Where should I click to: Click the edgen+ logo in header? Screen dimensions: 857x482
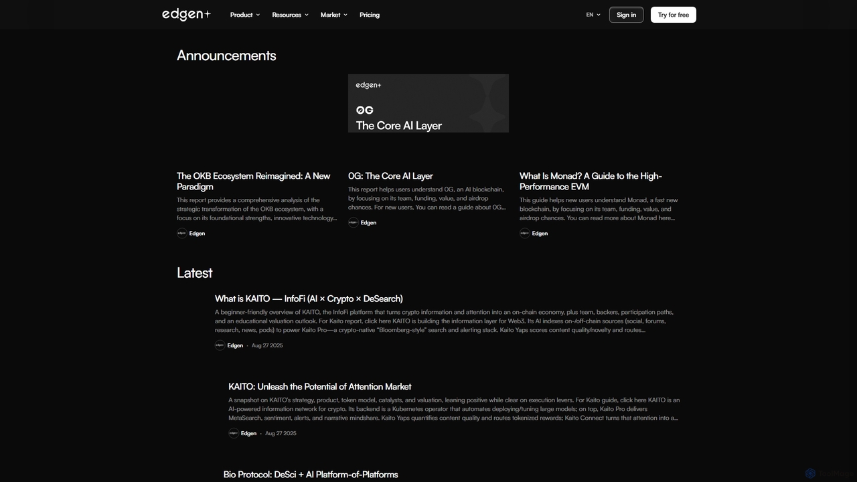186,15
